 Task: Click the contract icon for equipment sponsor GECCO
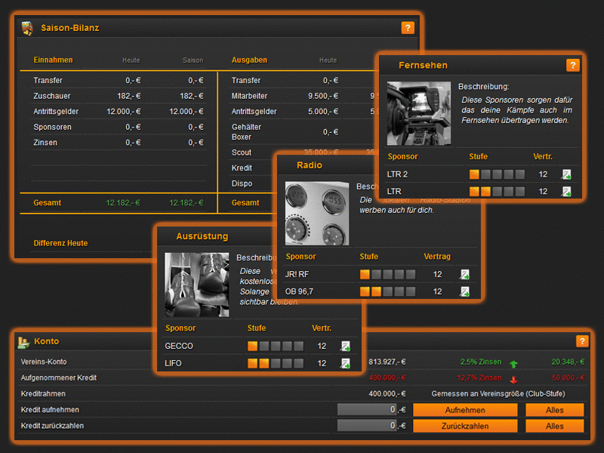[x=346, y=347]
